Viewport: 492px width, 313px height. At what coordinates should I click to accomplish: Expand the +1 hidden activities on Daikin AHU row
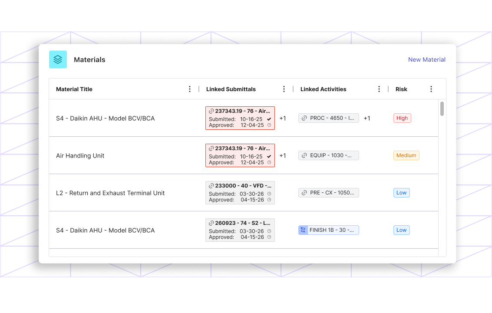click(x=367, y=118)
